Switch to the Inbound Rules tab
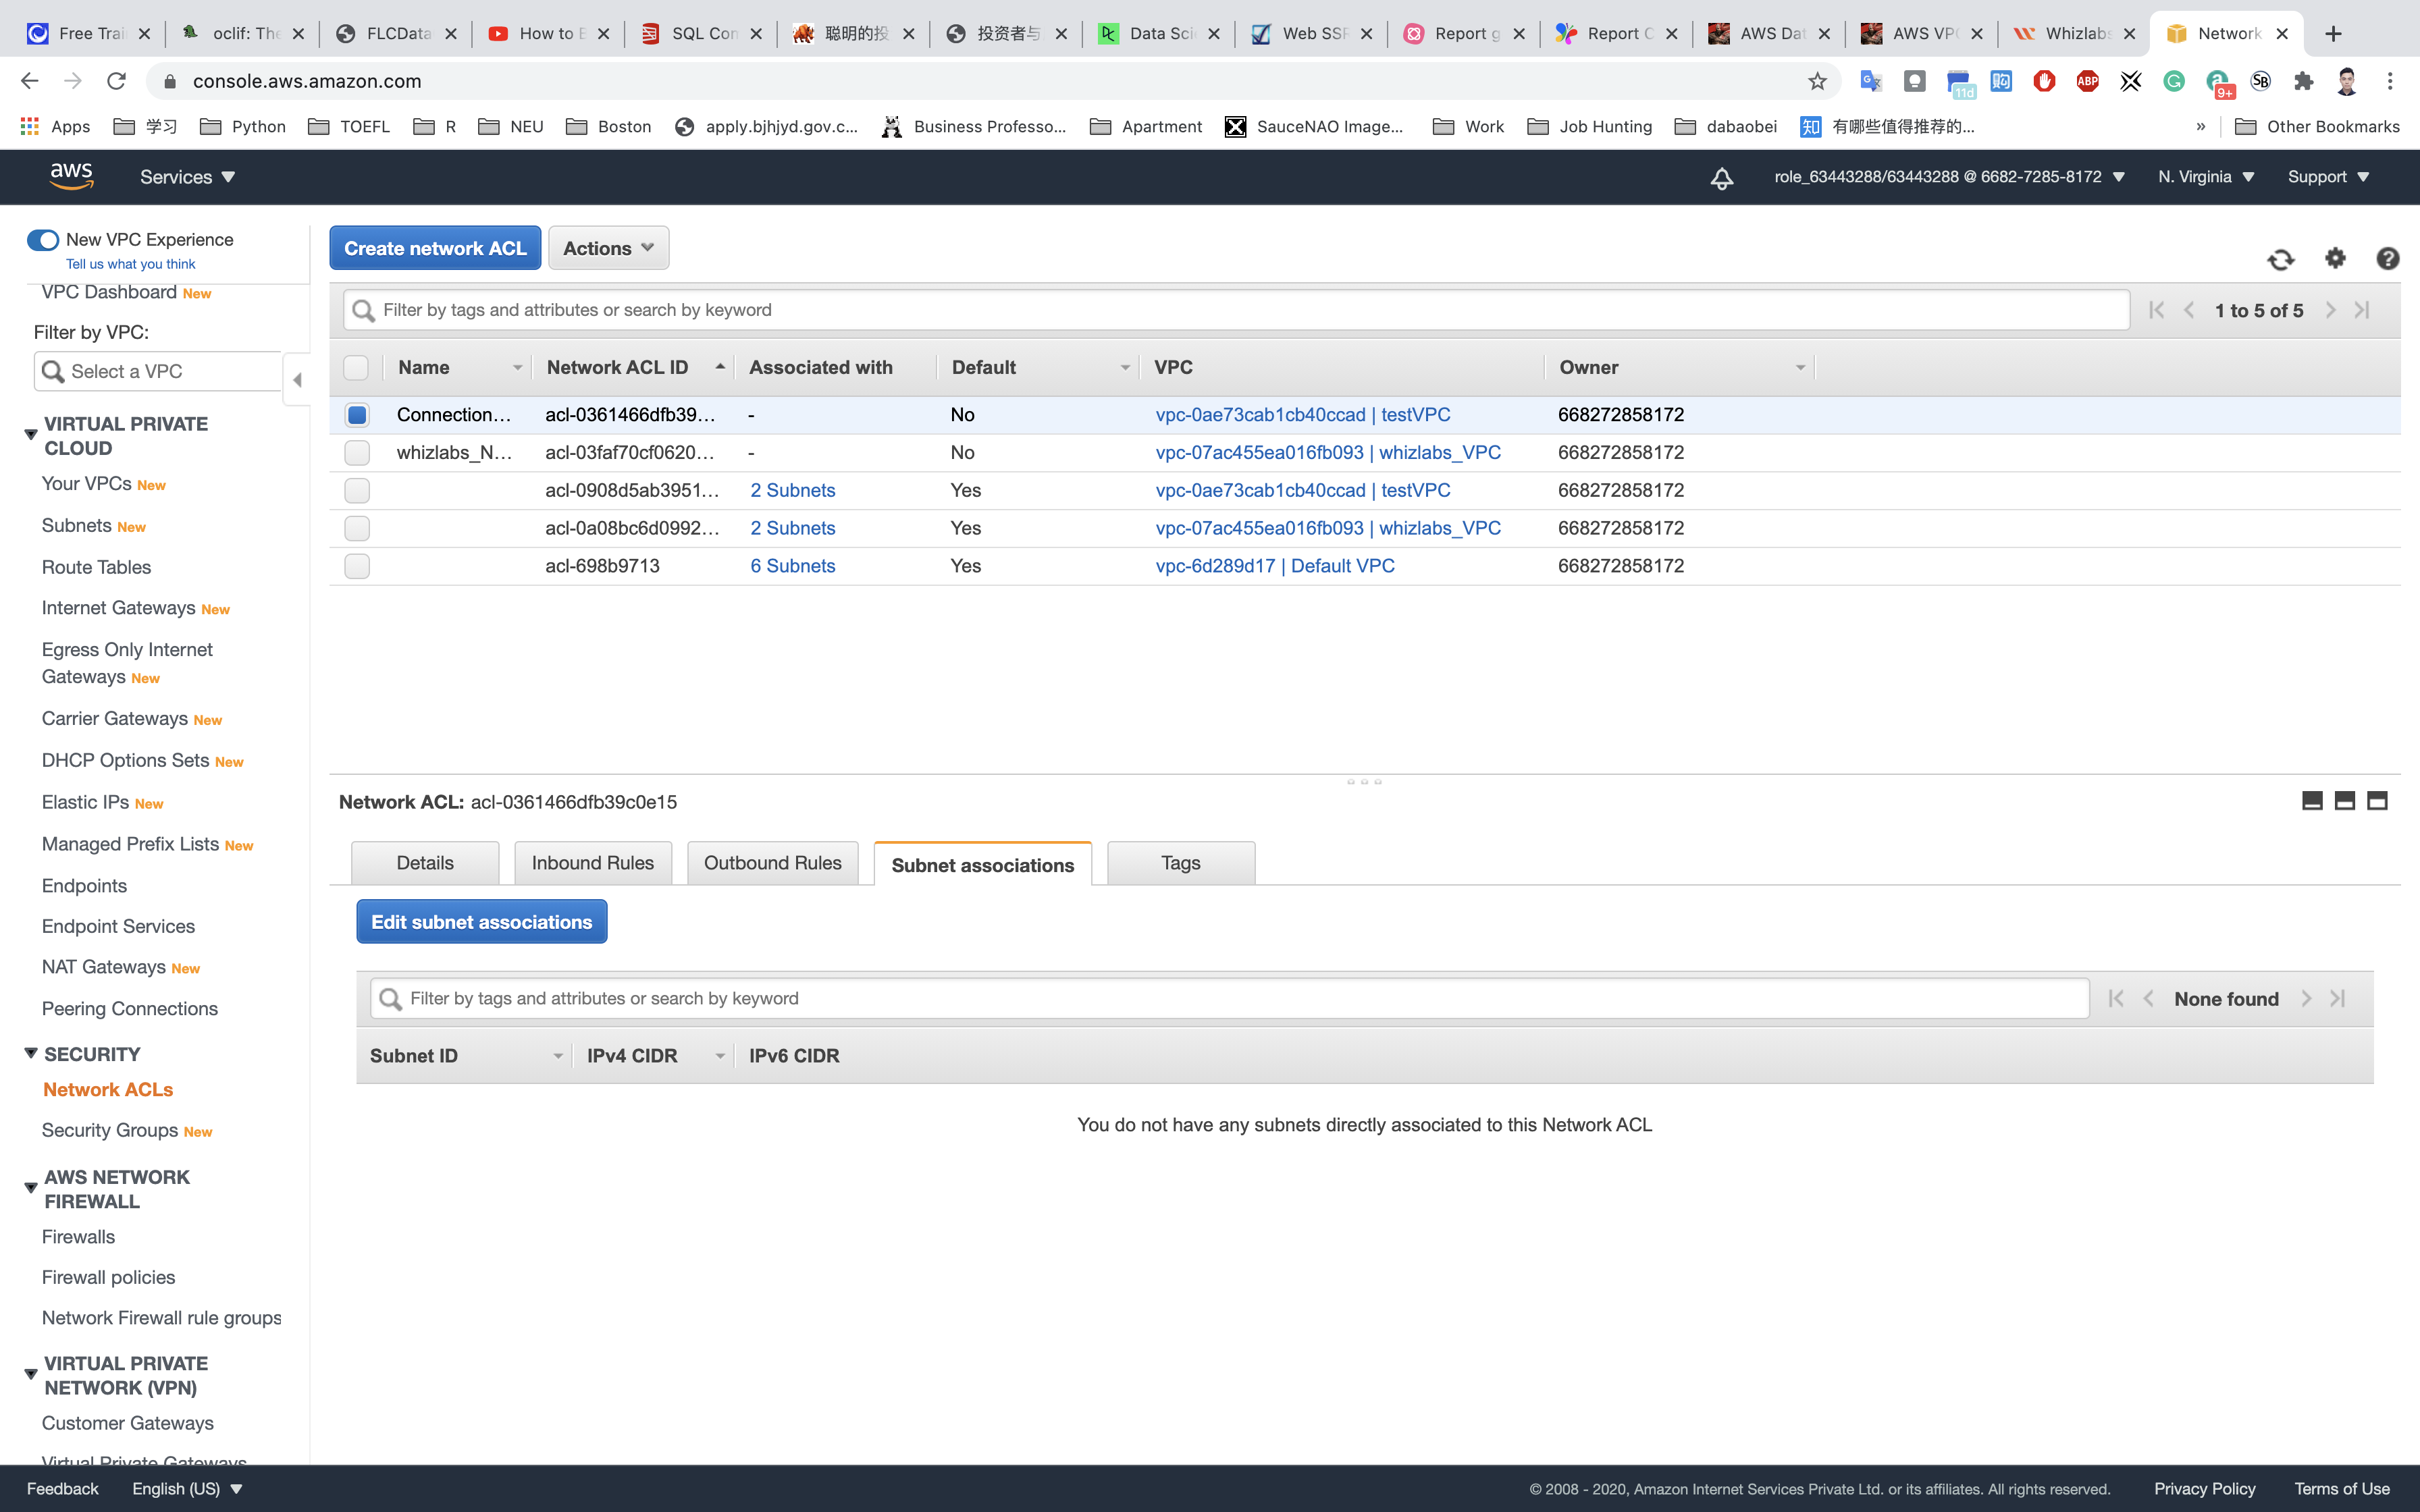The width and height of the screenshot is (2420, 1512). coord(592,863)
